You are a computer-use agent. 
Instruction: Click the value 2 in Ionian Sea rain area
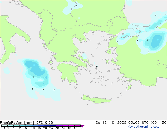(44, 78)
